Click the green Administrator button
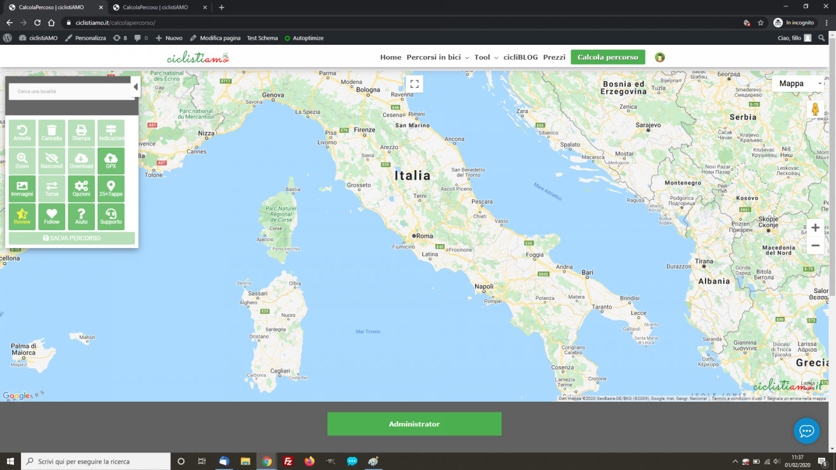Viewport: 836px width, 470px height. coord(414,424)
